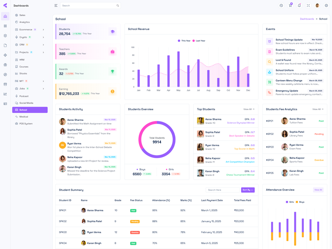Toggle the Last Year legend series
The width and height of the screenshot is (332, 249).
pyautogui.click(x=199, y=41)
